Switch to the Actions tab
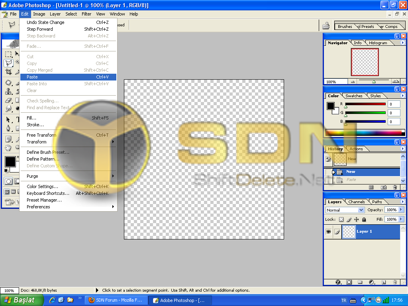 coord(356,149)
